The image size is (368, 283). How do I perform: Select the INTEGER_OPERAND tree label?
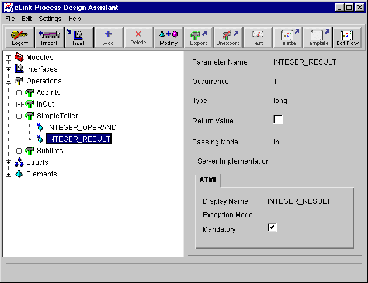tap(82, 127)
